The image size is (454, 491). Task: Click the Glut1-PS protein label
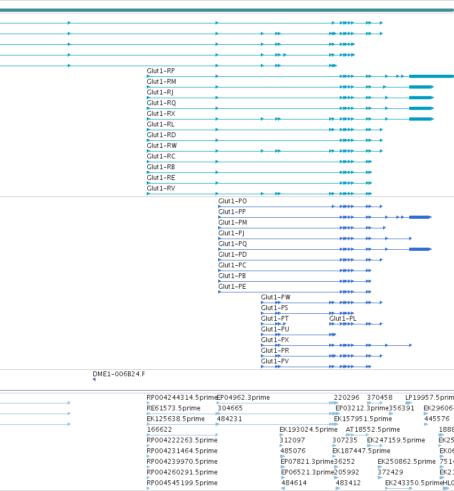pyautogui.click(x=274, y=307)
